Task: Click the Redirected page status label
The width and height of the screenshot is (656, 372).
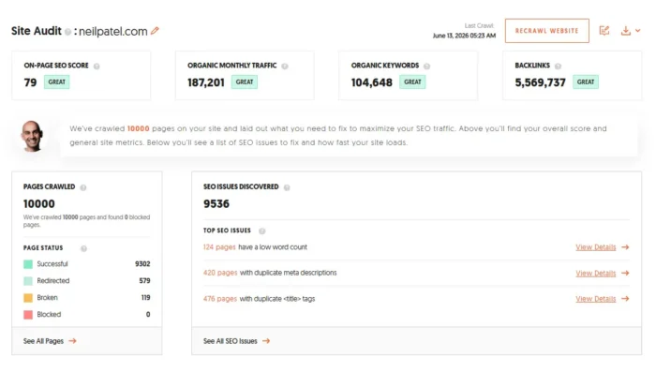Action: point(53,281)
